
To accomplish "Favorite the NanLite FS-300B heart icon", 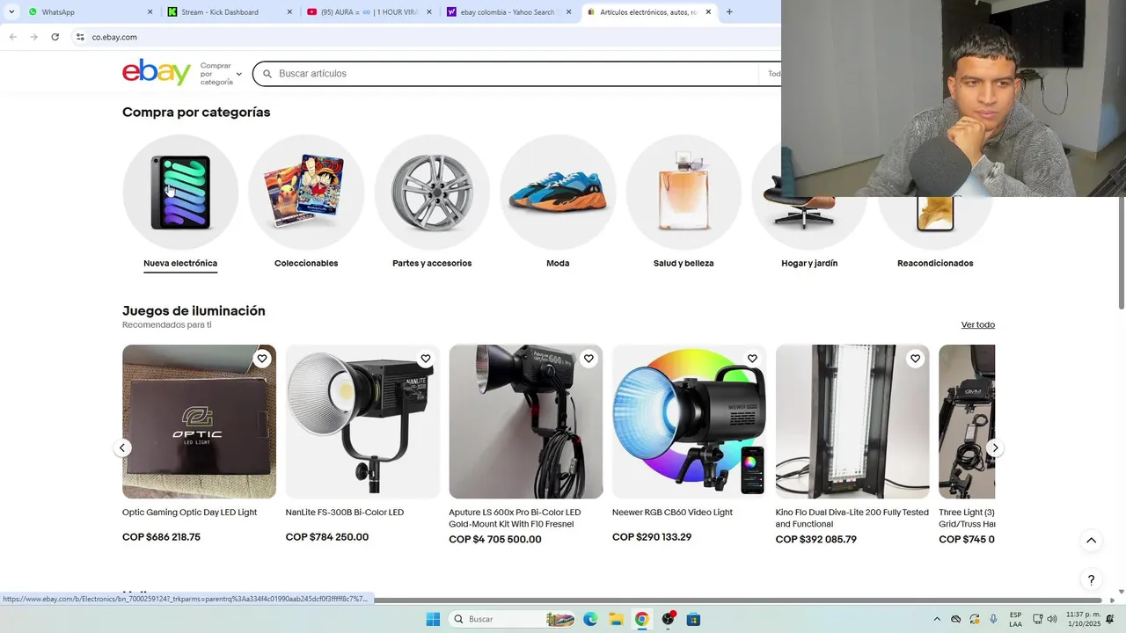I will click(426, 359).
